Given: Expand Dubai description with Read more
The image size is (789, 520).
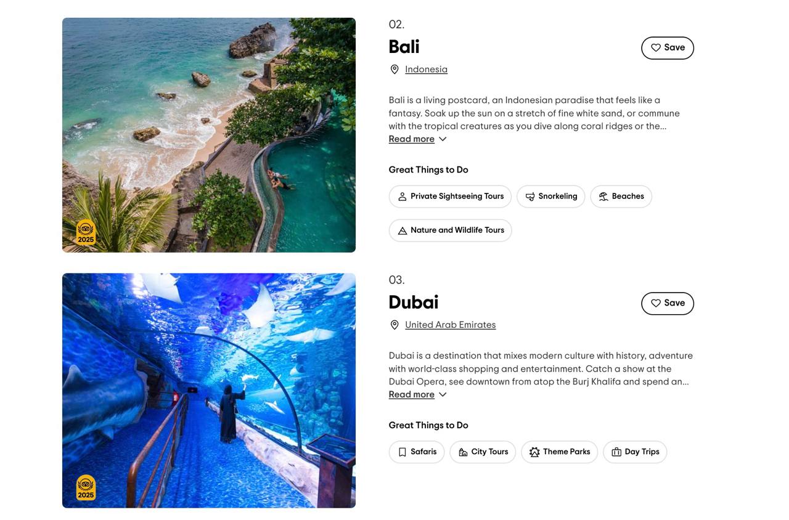Looking at the screenshot, I should tap(411, 395).
